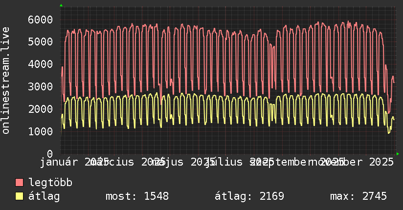Screen dimensions: 403x210
Task: Click the green arrow at y-axis top
Action: (x=61, y=5)
